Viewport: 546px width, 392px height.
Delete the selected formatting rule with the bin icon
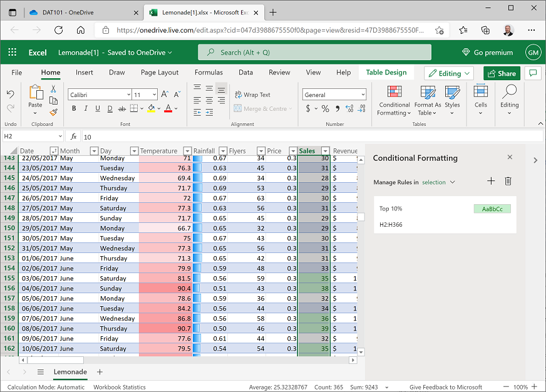[508, 181]
